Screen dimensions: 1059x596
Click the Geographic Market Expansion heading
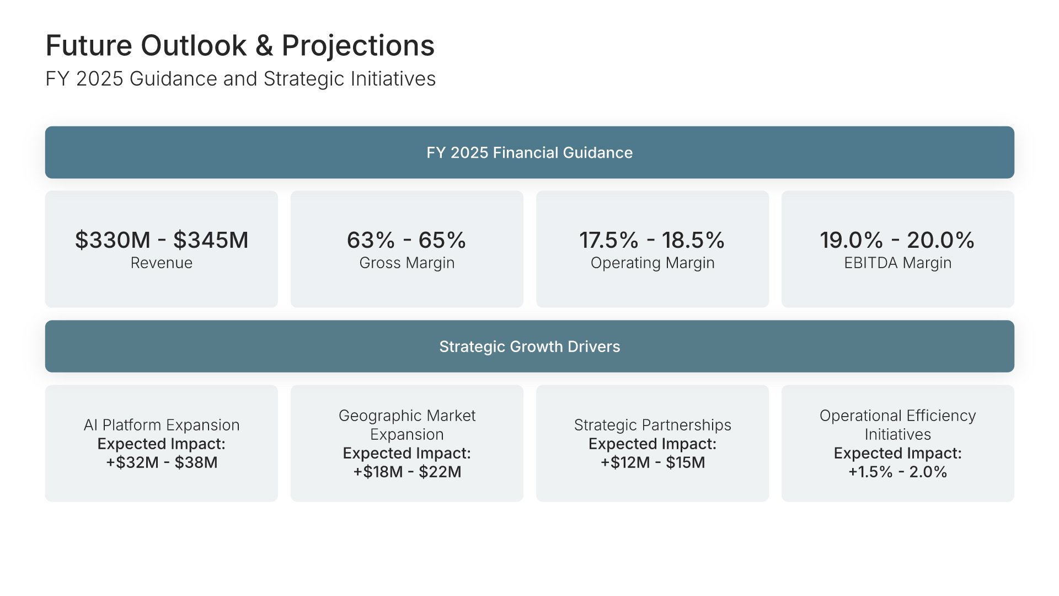pos(407,425)
